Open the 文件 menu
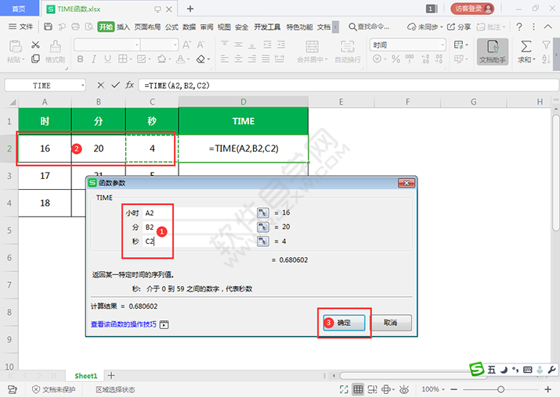Image resolution: width=560 pixels, height=397 pixels. click(x=21, y=27)
